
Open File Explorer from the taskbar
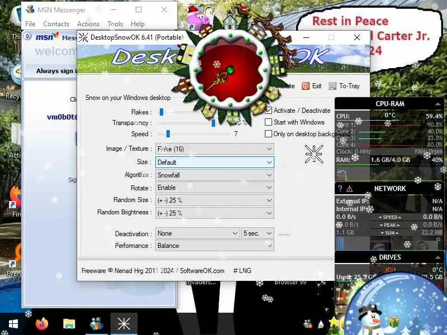69,324
